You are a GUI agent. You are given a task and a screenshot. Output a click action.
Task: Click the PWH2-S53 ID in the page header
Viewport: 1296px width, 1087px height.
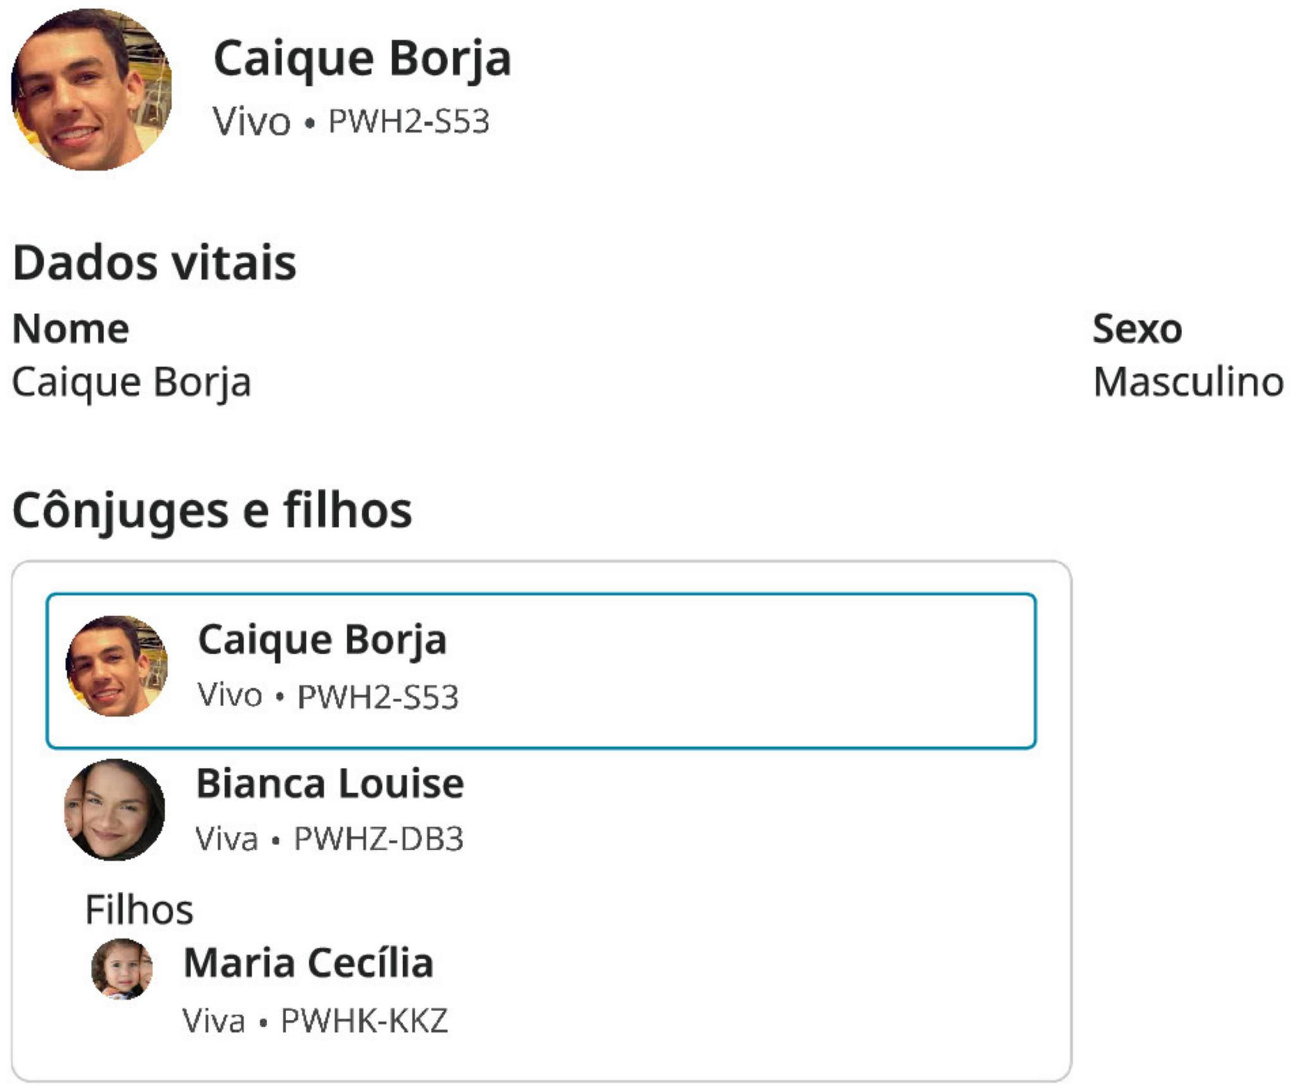[409, 121]
